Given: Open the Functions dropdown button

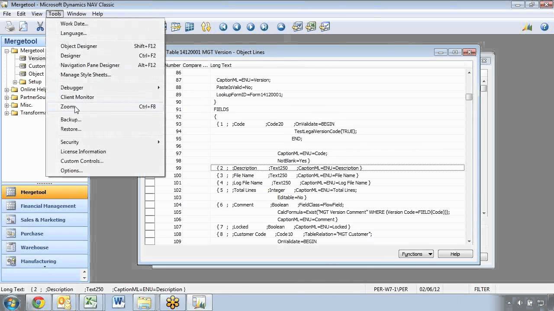Looking at the screenshot, I should [416, 254].
